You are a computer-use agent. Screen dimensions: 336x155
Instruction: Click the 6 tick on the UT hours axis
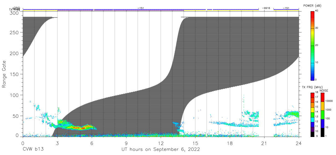[92, 143]
